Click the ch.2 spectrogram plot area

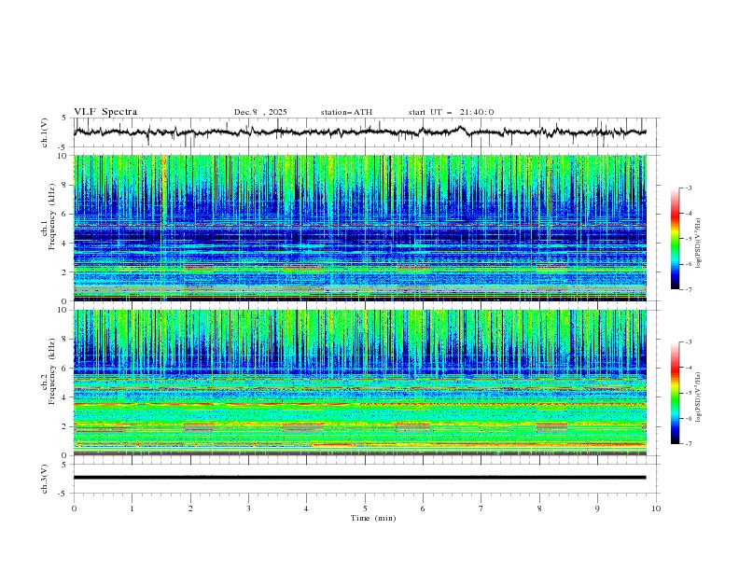(x=360, y=383)
